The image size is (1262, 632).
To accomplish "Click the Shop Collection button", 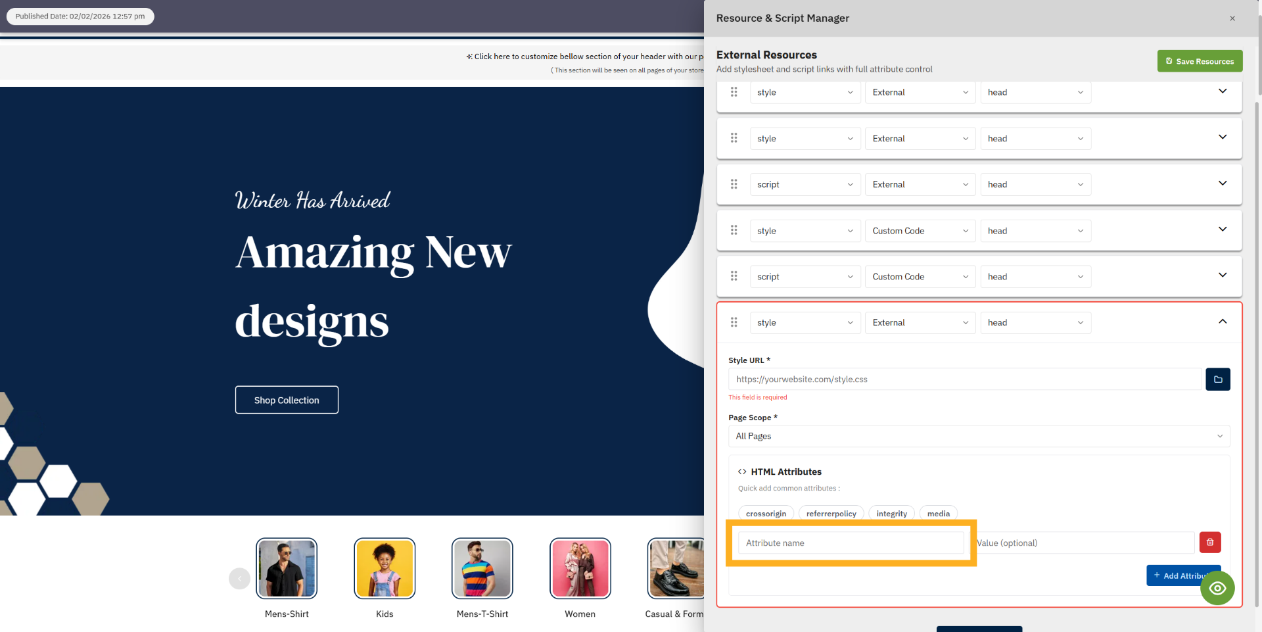I will tap(287, 399).
